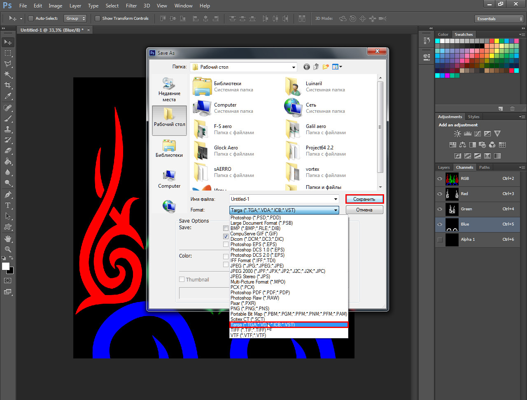Open Рабочий стол in the places sidebar
The image size is (527, 400).
click(x=169, y=121)
